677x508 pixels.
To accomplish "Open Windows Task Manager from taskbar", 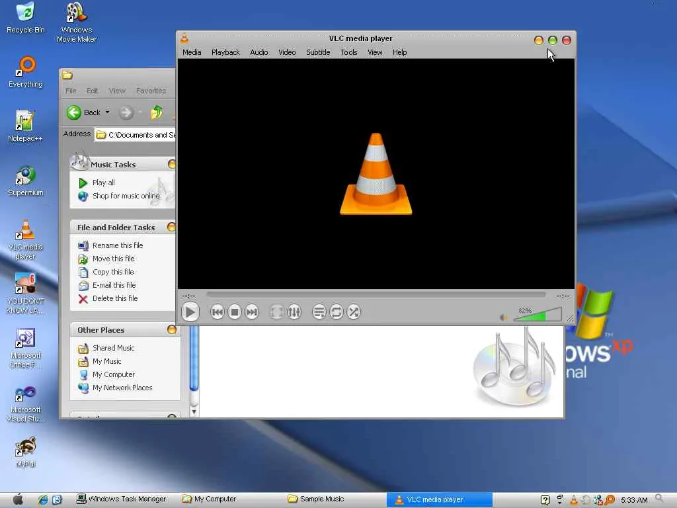I will [x=122, y=499].
